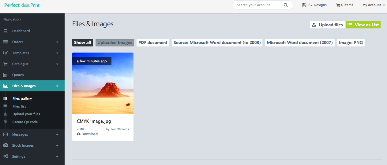
Task: Expand the Catalogue submenu arrow
Action: point(57,64)
